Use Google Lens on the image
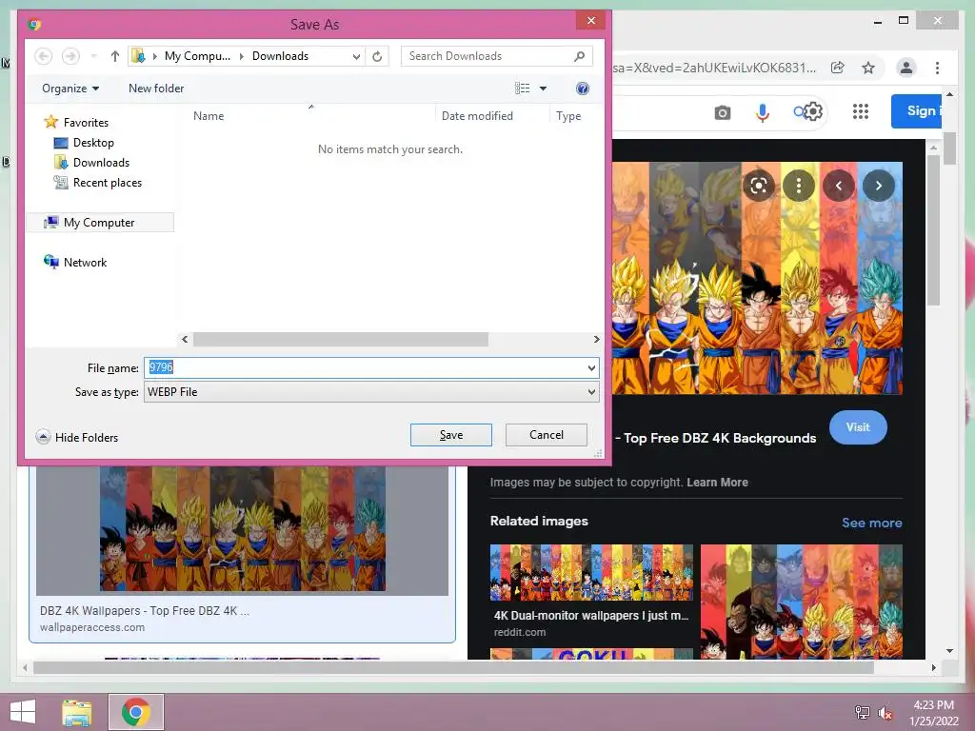 759,186
